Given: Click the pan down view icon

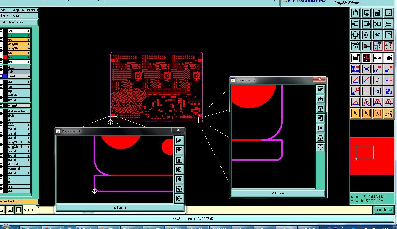Looking at the screenshot, I should point(367,13).
